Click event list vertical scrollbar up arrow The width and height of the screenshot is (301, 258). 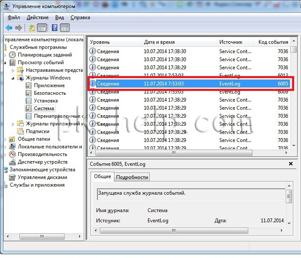[294, 41]
